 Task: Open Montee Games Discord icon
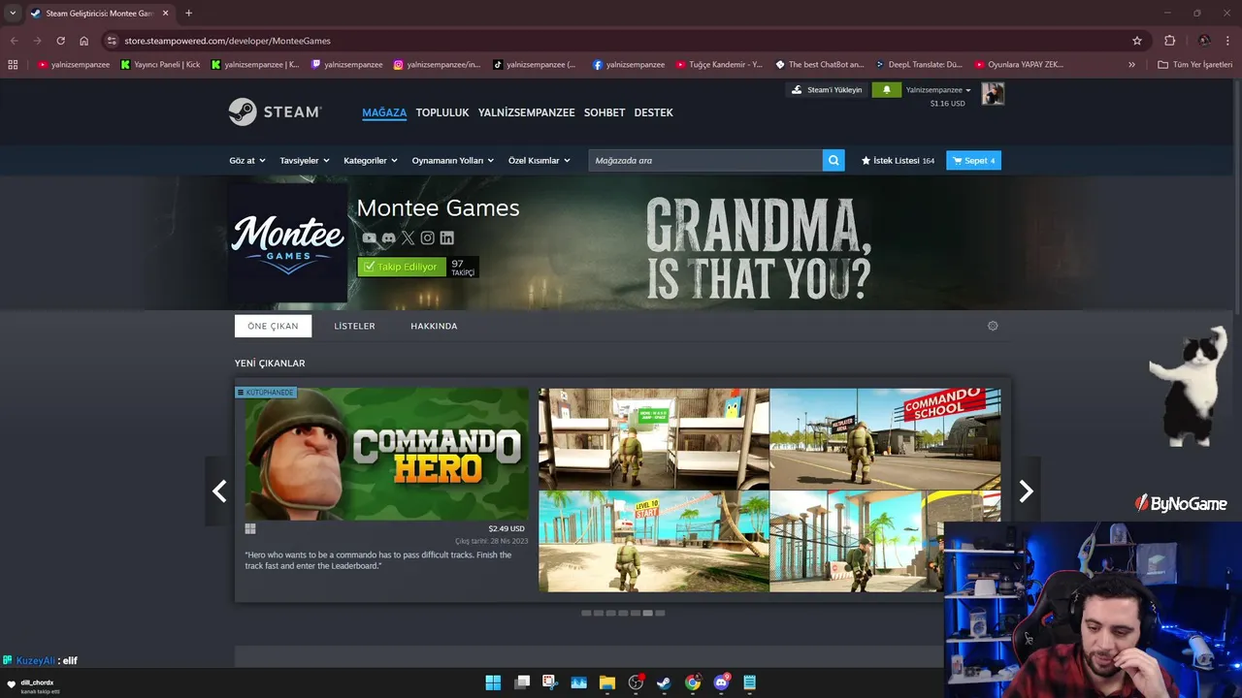[388, 238]
